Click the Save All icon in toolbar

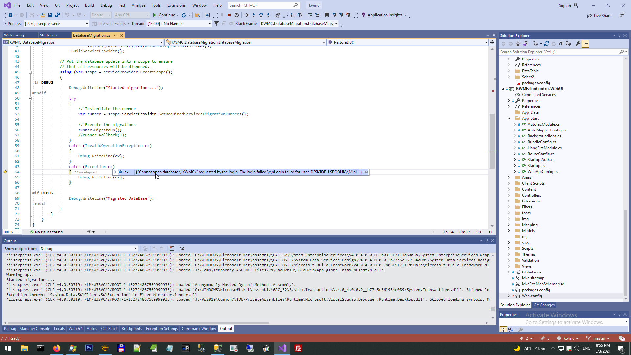58,15
